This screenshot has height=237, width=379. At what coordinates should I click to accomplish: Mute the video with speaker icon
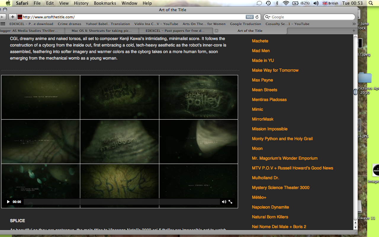[224, 202]
